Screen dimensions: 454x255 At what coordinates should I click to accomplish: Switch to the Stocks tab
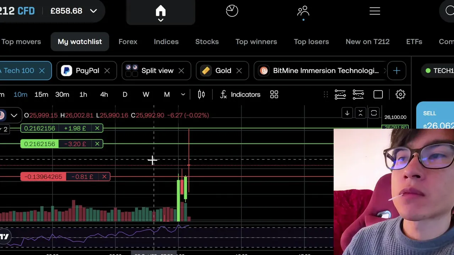click(207, 42)
